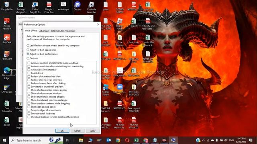Open the AnyDesk desktop icon
Image resolution: width=257 pixels, height=144 pixels.
click(x=7, y=39)
